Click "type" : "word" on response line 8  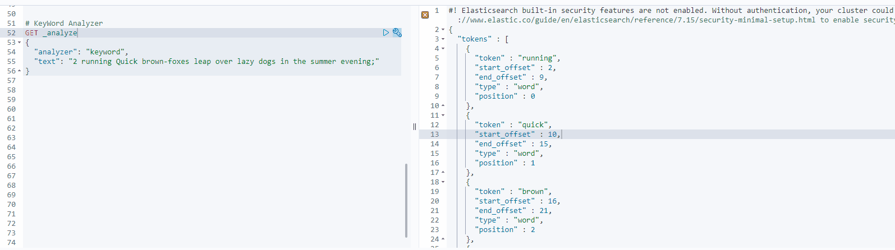tap(508, 87)
